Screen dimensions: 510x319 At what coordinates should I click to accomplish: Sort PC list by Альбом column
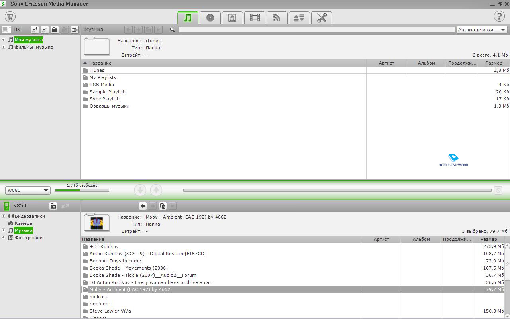pos(426,63)
